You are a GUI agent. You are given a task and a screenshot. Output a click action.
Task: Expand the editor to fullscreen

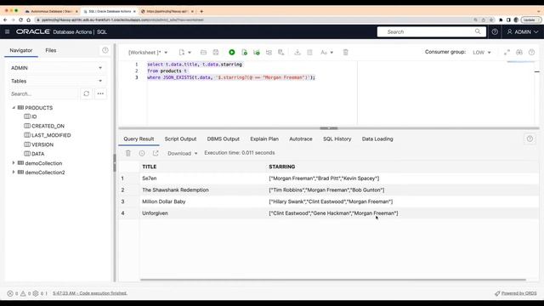coord(507,53)
